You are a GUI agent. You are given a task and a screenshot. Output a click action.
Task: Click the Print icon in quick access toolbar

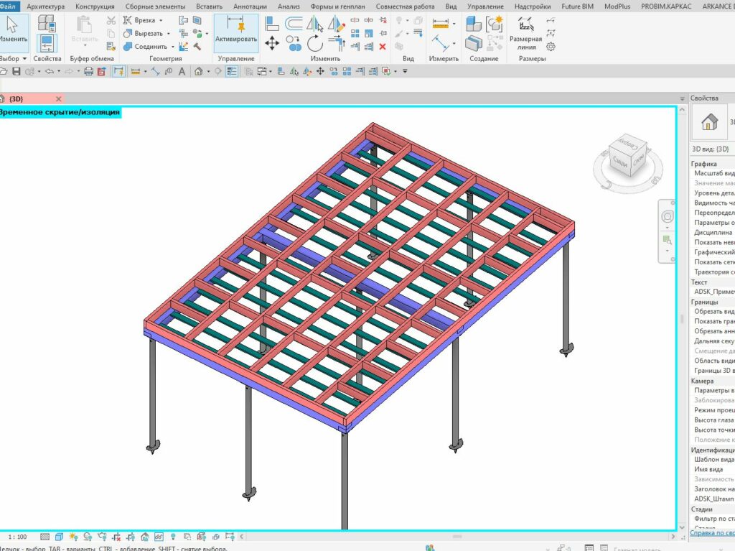tap(89, 71)
